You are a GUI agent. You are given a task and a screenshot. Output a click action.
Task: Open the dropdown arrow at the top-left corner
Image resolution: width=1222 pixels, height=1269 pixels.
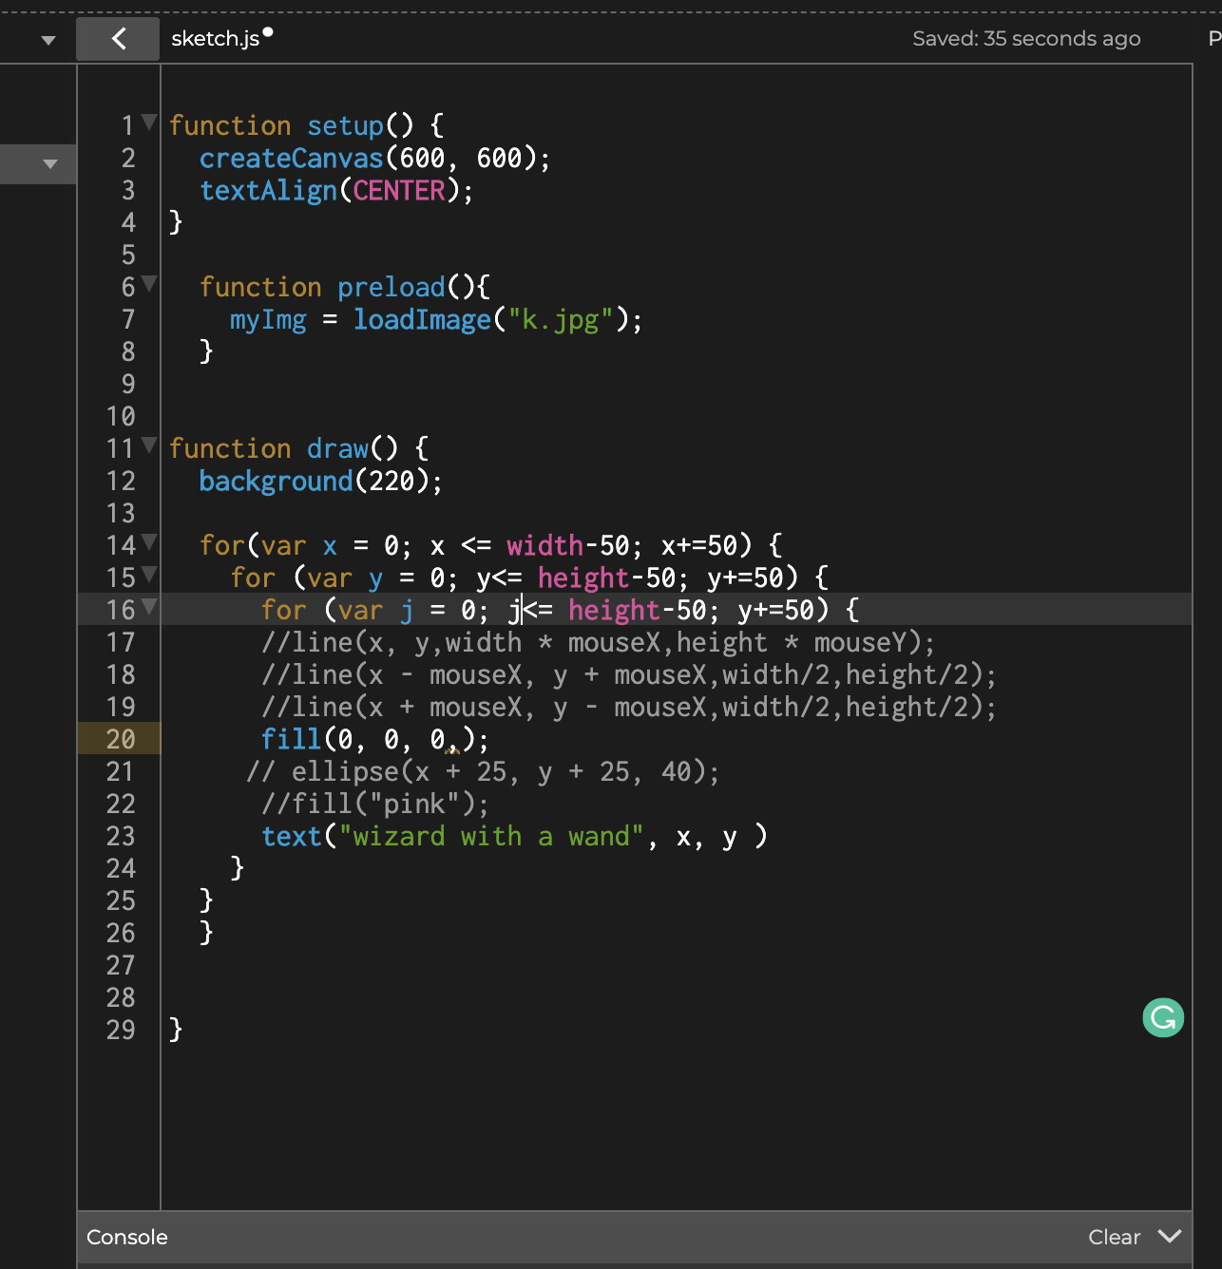click(48, 40)
